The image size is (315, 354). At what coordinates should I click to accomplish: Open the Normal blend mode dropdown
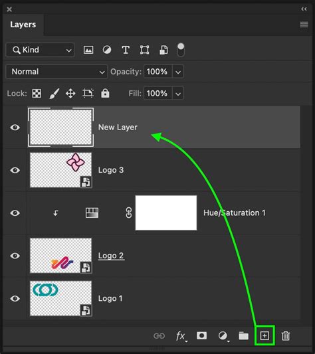[x=56, y=72]
